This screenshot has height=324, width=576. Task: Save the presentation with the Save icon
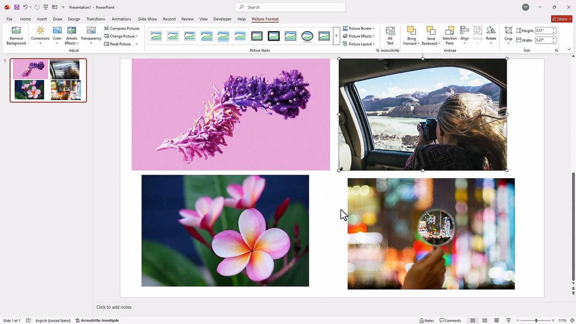(17, 7)
